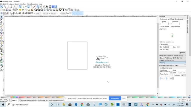Click the Arrange button
The height and width of the screenshot is (107, 191).
click(x=182, y=53)
